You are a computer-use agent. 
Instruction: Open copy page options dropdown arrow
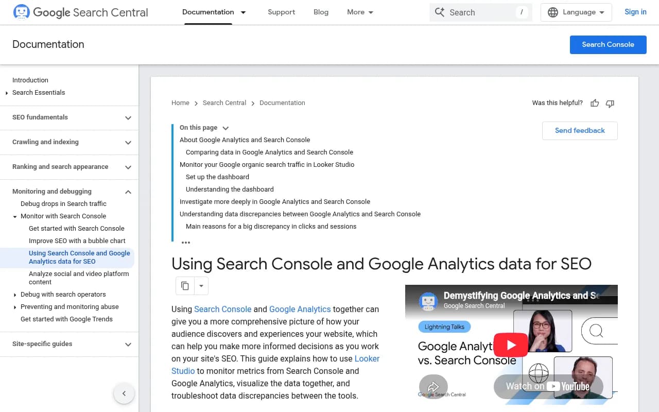tap(201, 286)
